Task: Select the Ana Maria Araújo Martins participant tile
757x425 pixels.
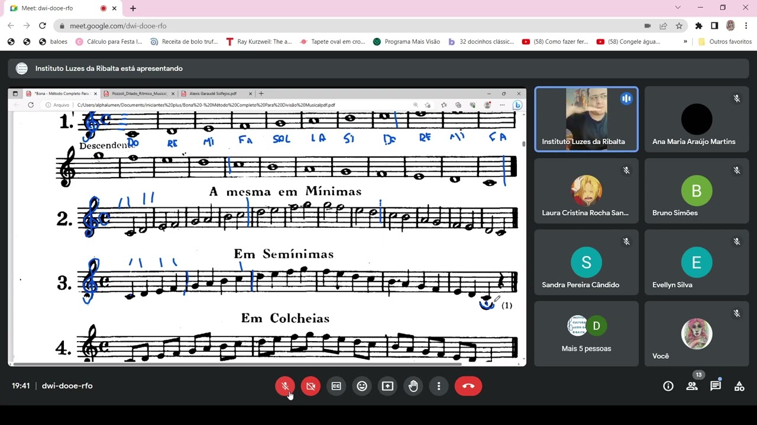Action: click(697, 119)
